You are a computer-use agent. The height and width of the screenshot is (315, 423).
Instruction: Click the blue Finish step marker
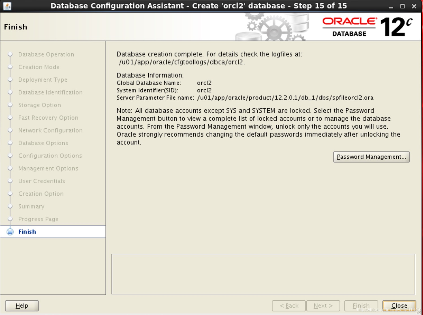point(10,232)
